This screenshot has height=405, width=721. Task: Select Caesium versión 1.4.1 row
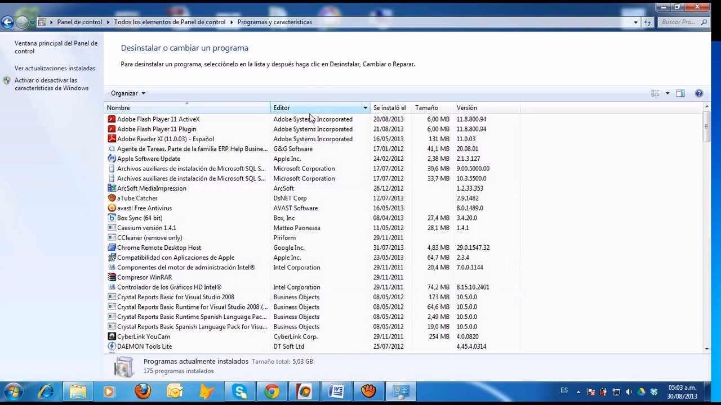[146, 228]
